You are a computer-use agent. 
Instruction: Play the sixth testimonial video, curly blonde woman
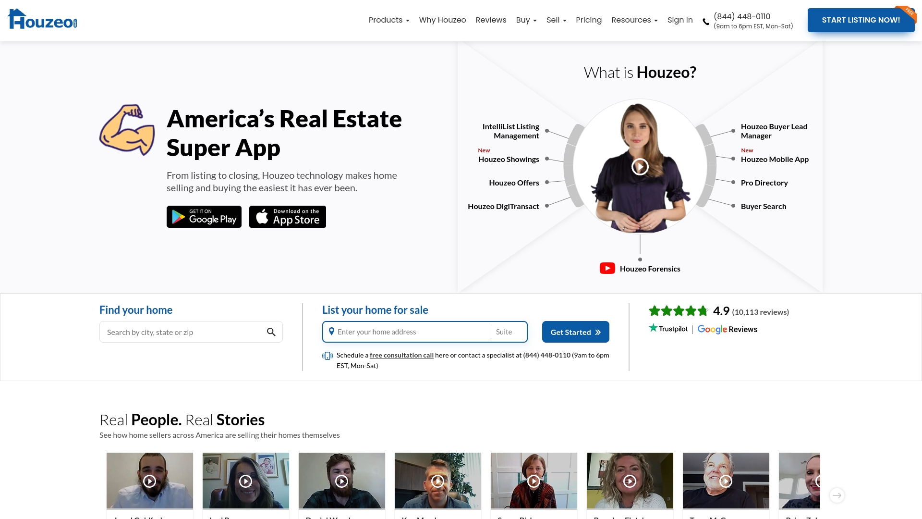630,481
